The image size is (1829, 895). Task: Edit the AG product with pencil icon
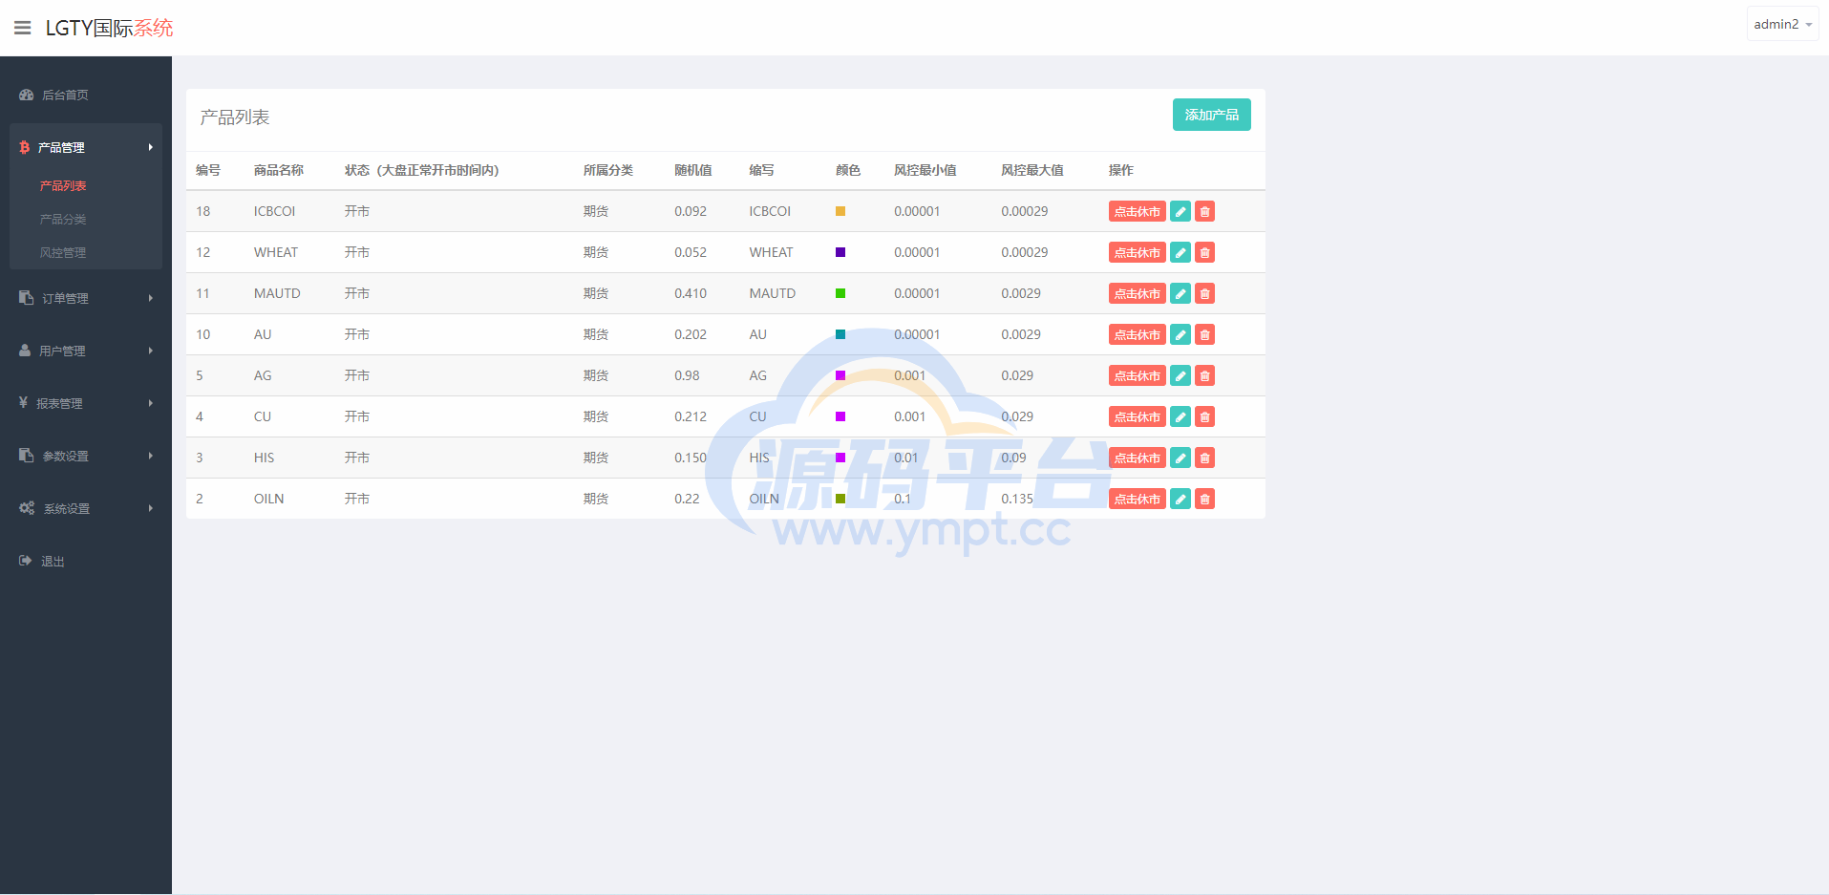[1180, 375]
